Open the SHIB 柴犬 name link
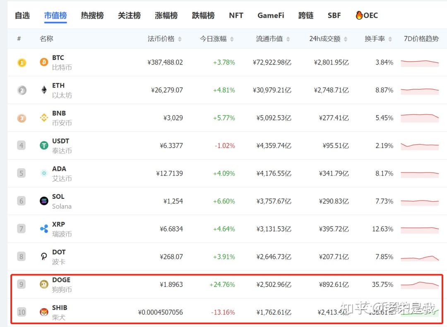The height and width of the screenshot is (327, 447). pyautogui.click(x=60, y=312)
